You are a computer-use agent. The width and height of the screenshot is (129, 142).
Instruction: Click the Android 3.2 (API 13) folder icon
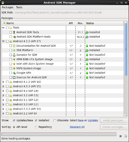[x=11, y=95]
